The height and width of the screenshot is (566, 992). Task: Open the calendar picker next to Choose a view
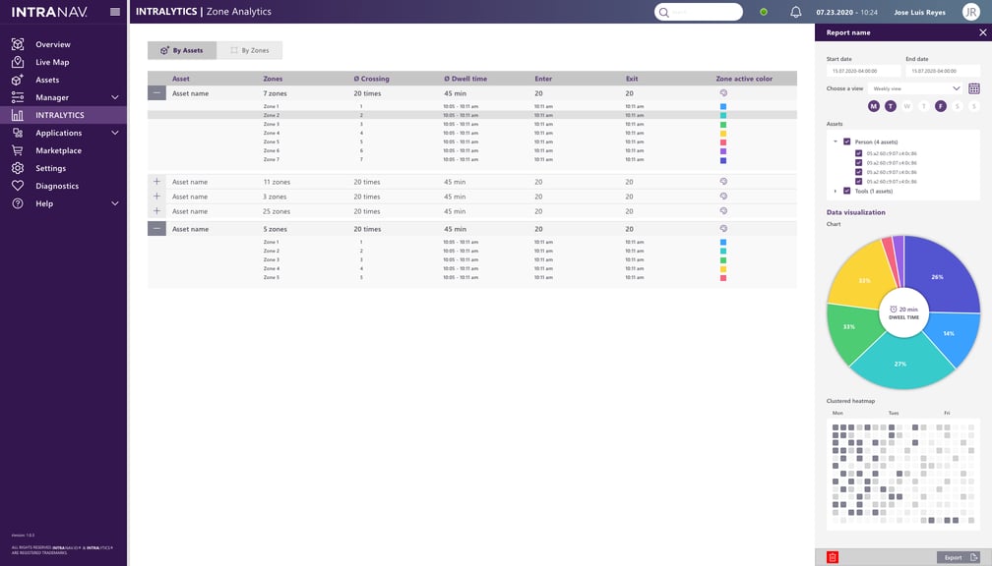coord(973,88)
